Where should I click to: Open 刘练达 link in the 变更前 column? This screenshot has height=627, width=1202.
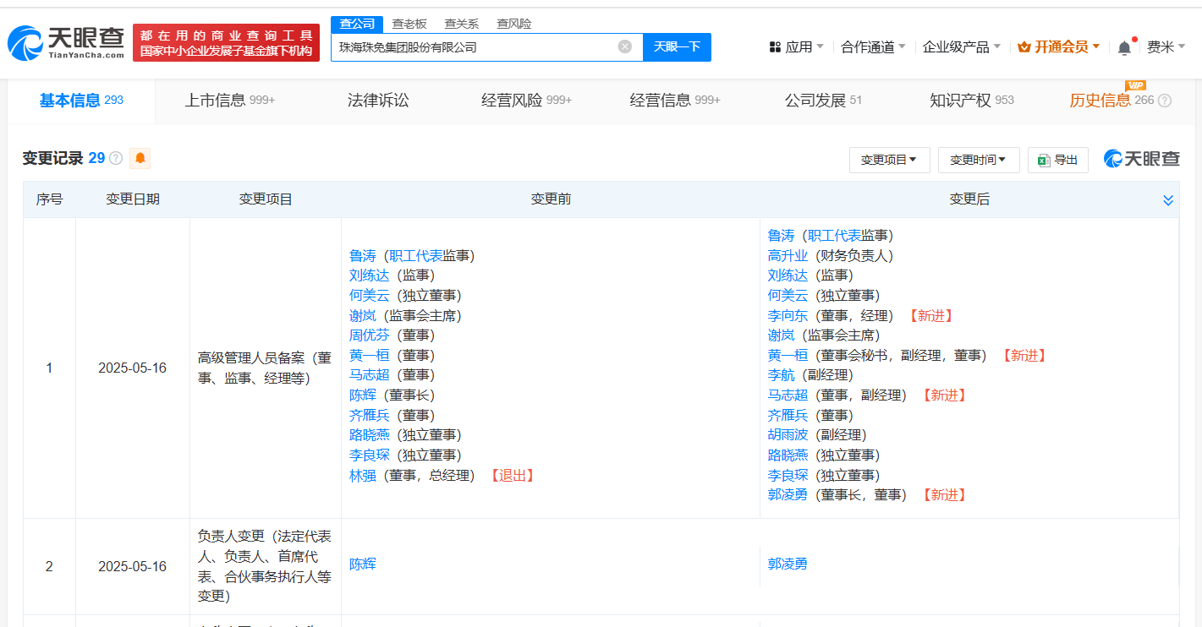coord(370,275)
